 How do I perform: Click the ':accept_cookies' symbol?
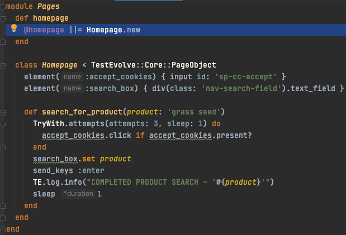point(119,76)
